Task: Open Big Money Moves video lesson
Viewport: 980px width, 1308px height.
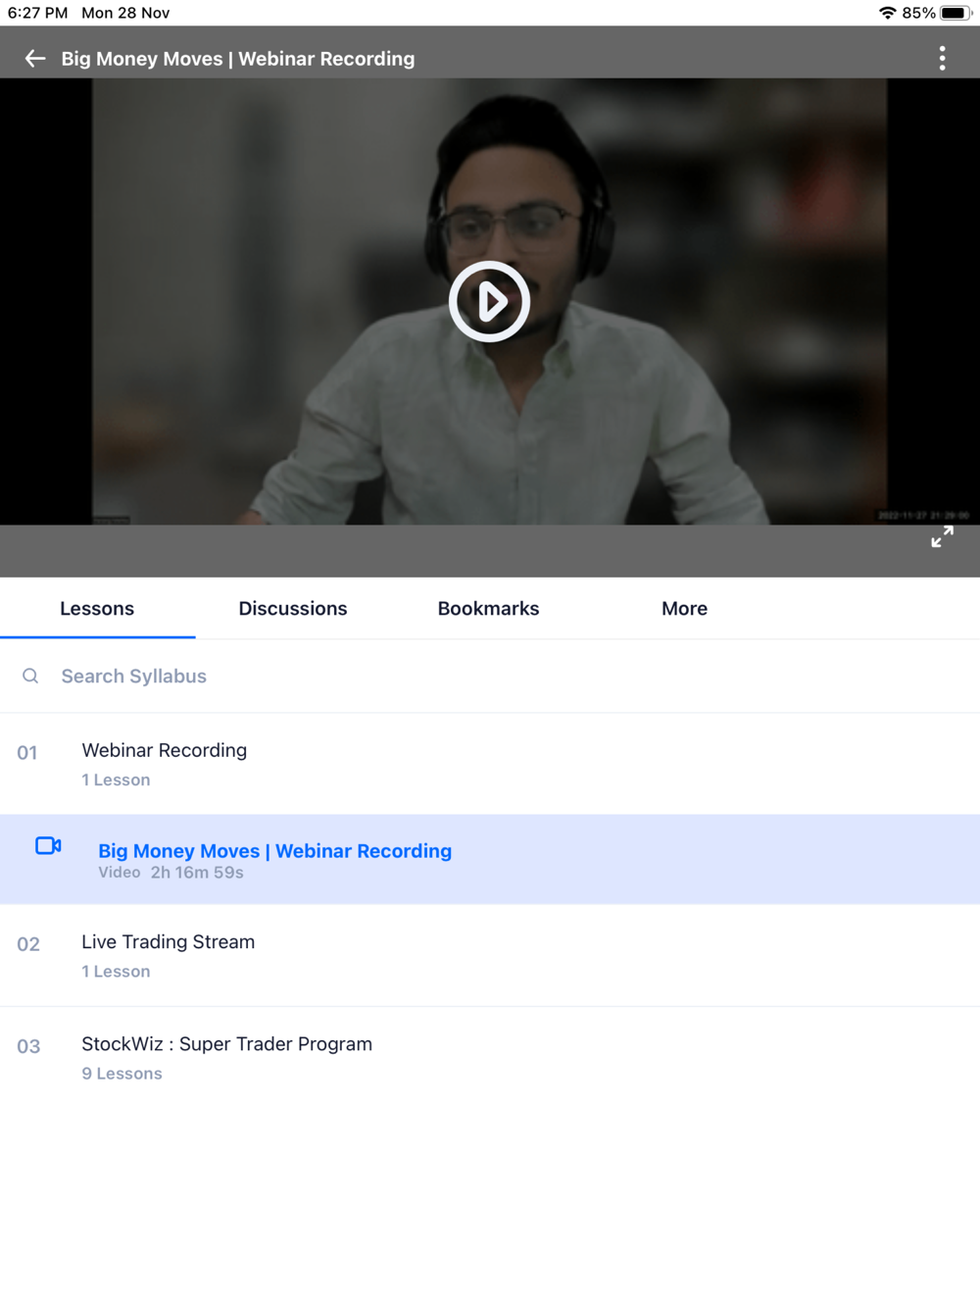Action: (x=490, y=859)
